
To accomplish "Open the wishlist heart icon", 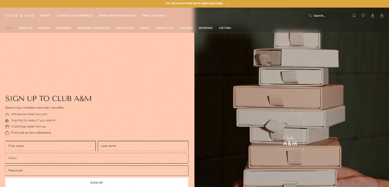I will click(363, 16).
